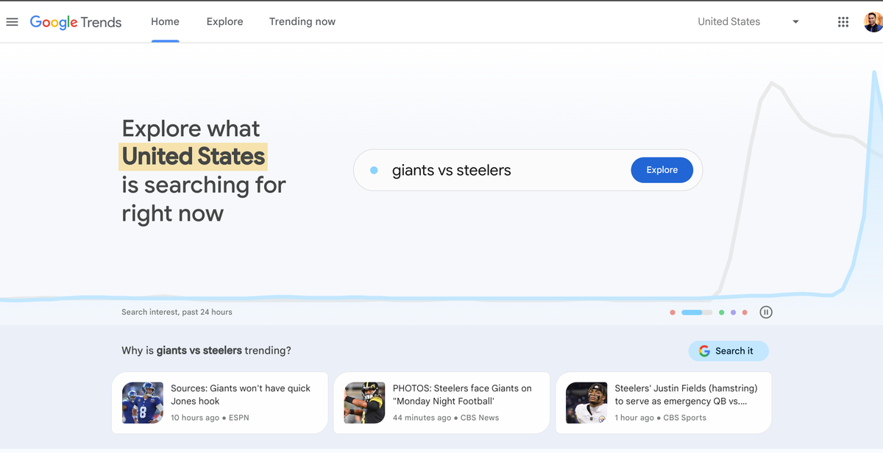This screenshot has height=453, width=883.
Task: Pause the trending topic carousel
Action: point(766,312)
